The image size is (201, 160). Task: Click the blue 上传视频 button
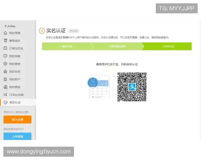tap(17, 136)
